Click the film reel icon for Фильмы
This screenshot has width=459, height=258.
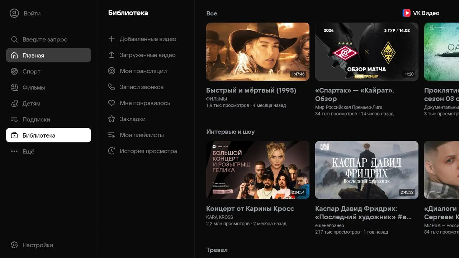14,87
